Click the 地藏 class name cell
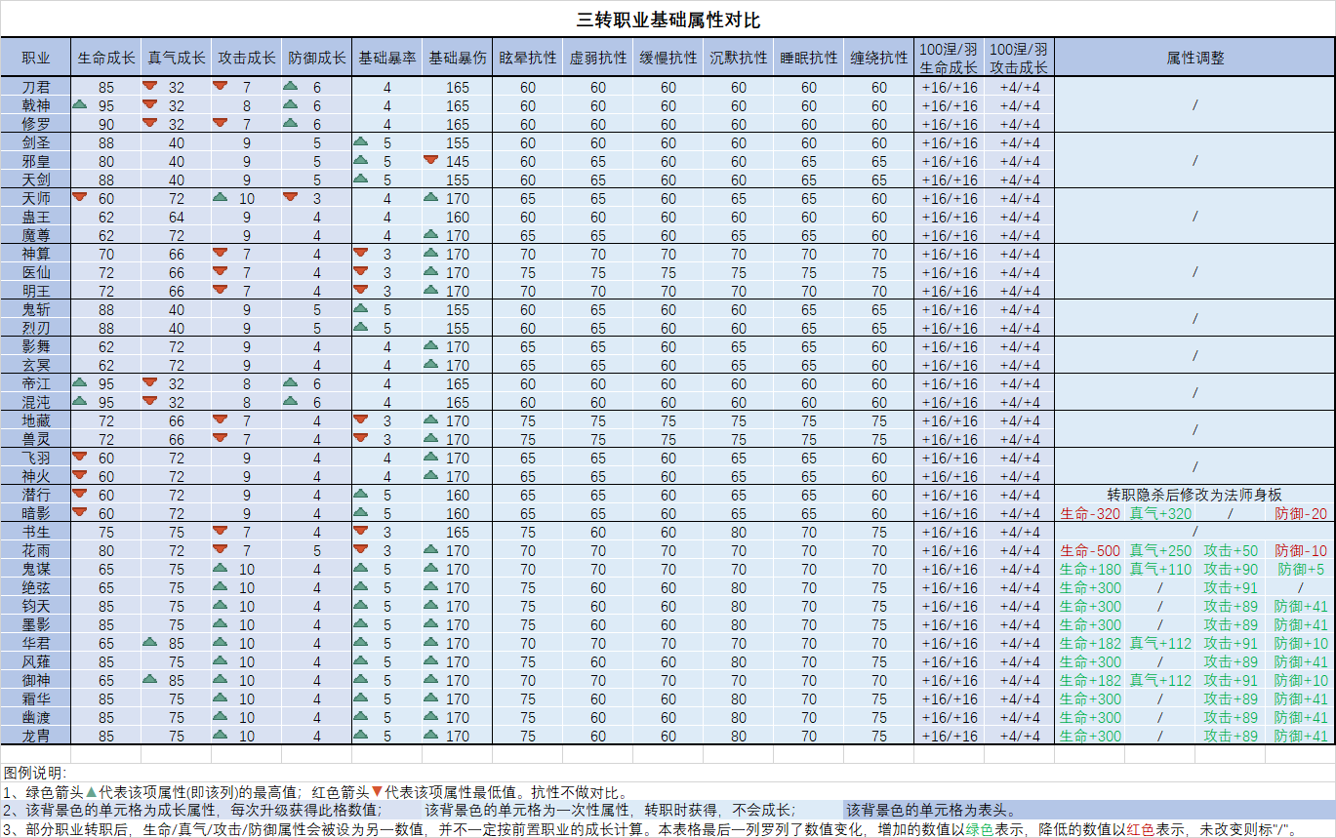This screenshot has height=838, width=1336. pos(36,420)
